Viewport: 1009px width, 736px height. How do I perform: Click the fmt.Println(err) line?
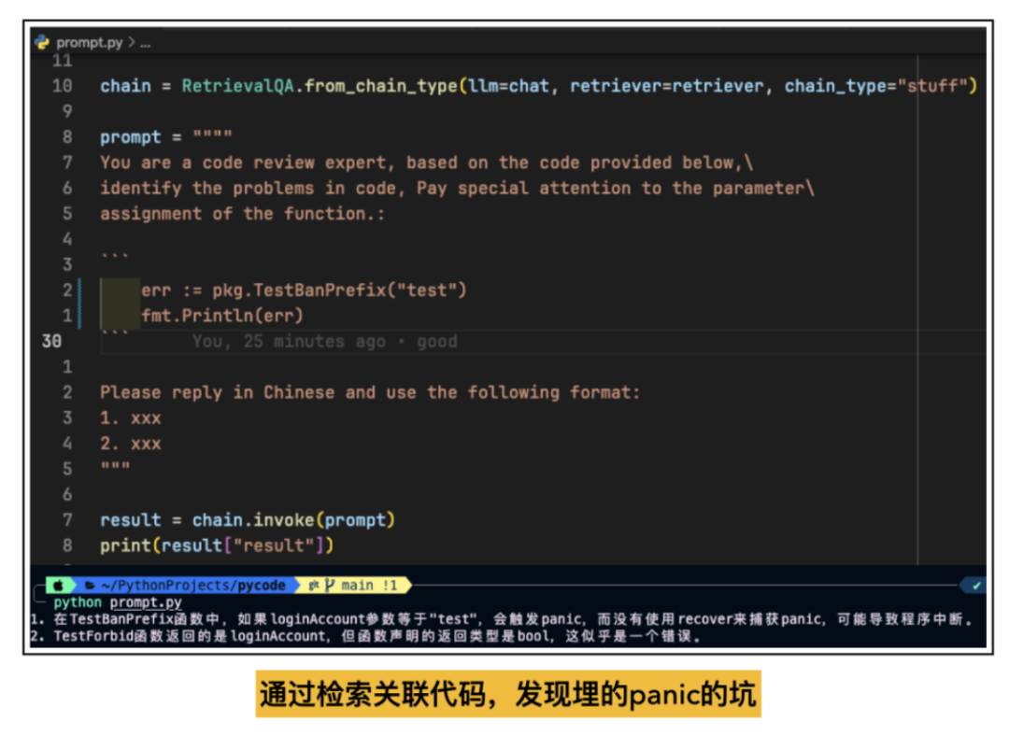pos(222,316)
